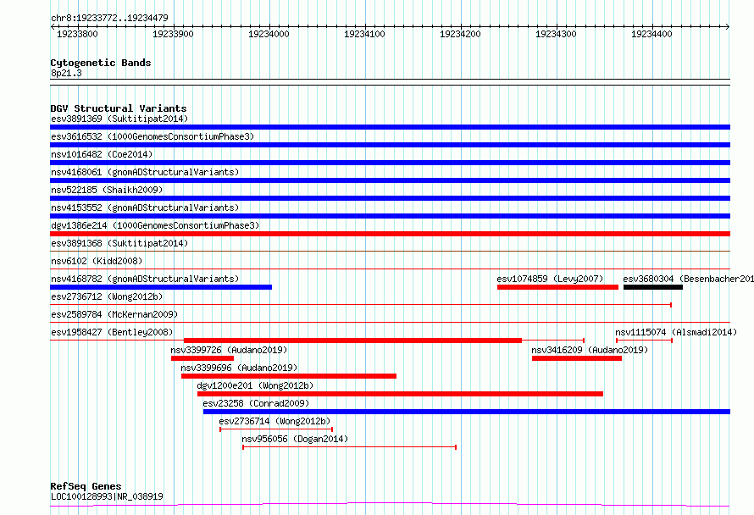Click the blue bar under esv3891369
Image resolution: width=754 pixels, height=515 pixels.
(x=390, y=127)
